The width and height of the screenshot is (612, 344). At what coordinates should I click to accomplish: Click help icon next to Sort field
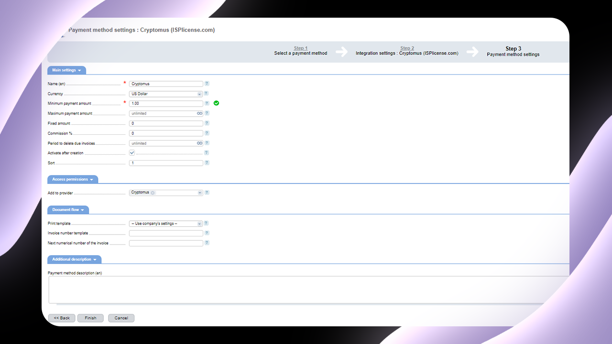(x=207, y=163)
